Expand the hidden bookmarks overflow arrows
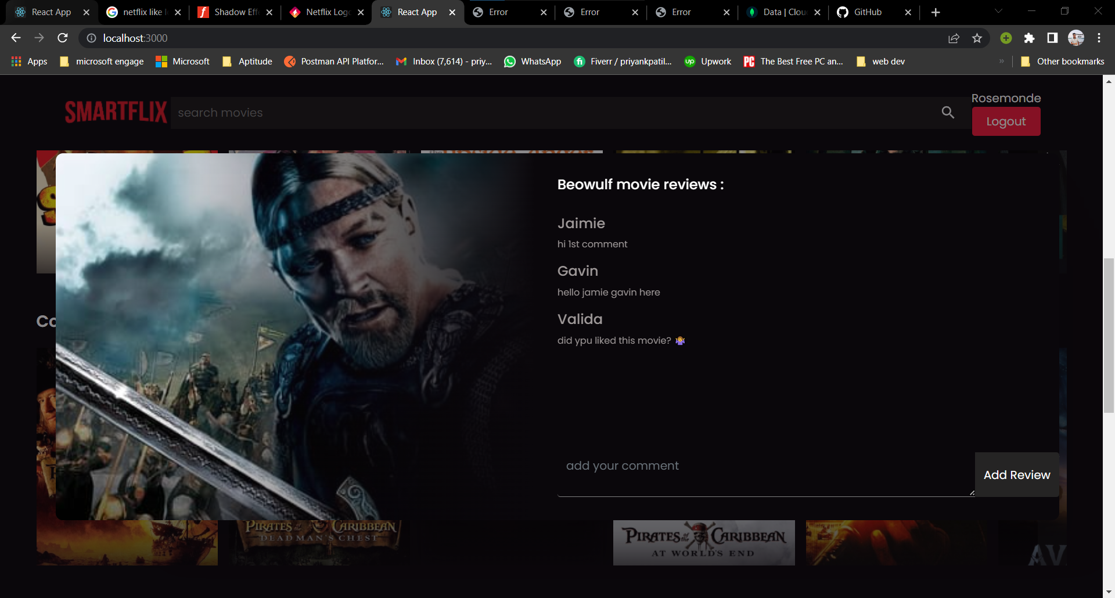This screenshot has width=1115, height=598. click(1002, 61)
